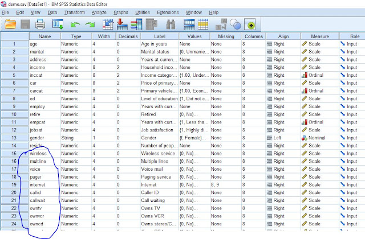Open the Analyze menu
This screenshot has height=239, width=365.
pyautogui.click(x=99, y=13)
